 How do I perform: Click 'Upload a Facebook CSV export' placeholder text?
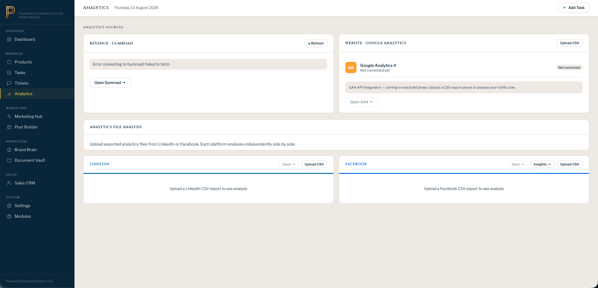coord(464,189)
